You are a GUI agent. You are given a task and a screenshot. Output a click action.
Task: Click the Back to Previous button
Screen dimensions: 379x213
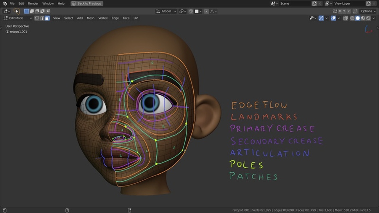[86, 4]
